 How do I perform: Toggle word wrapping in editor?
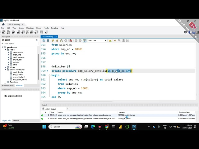pos(127,41)
